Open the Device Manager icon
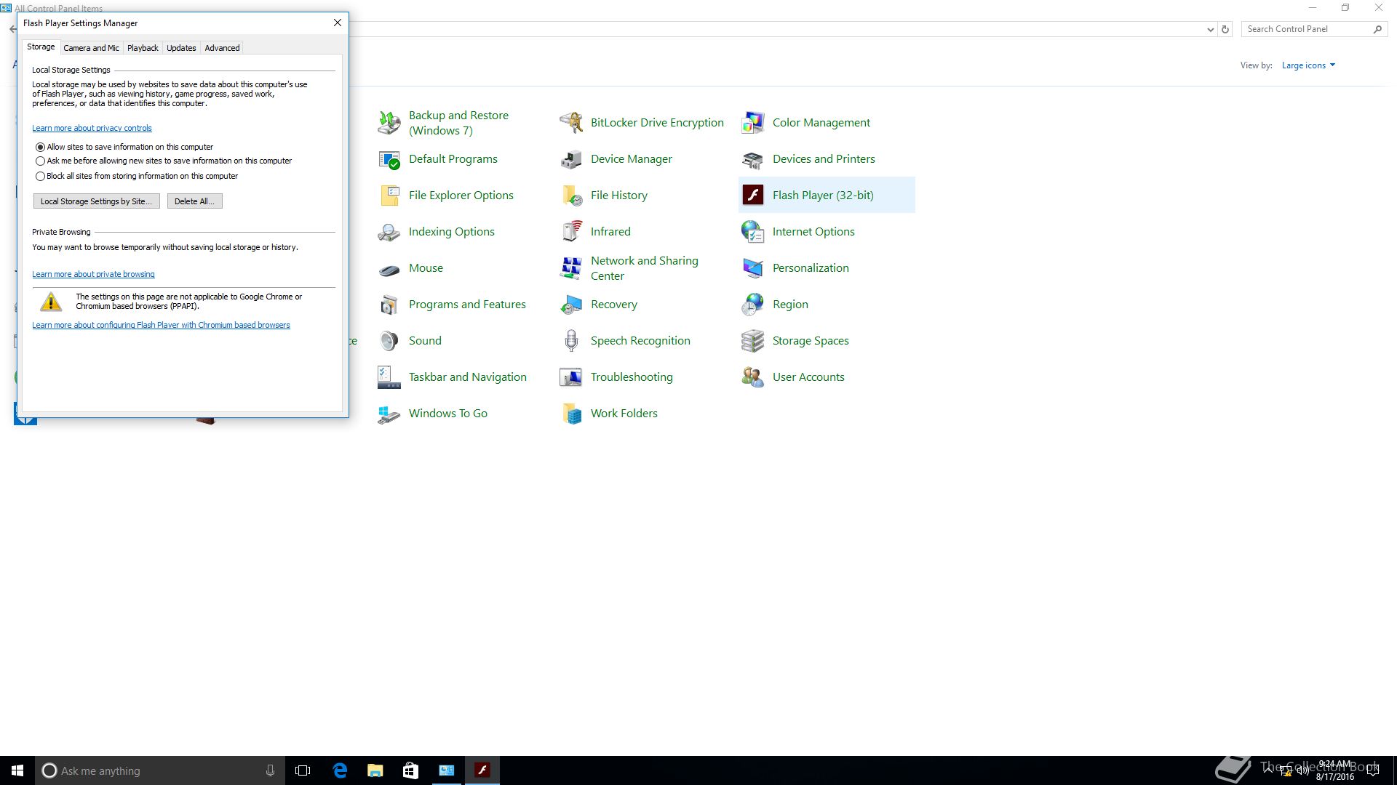 click(x=571, y=158)
